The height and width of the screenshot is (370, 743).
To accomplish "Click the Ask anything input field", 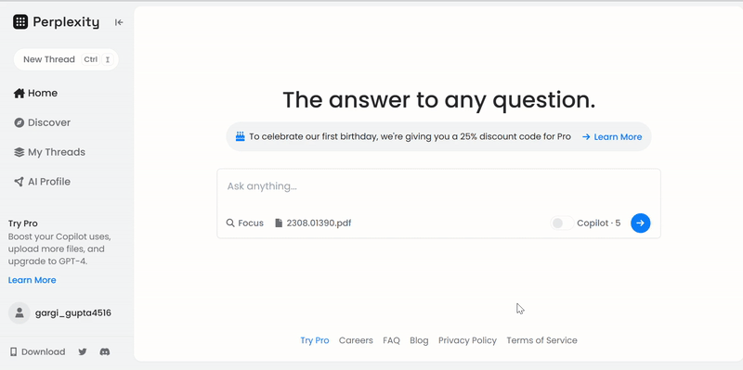I will click(438, 186).
